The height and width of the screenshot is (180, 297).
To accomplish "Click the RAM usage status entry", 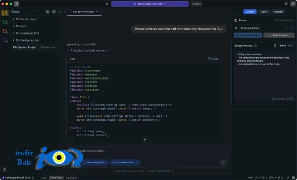I will [x=256, y=178].
